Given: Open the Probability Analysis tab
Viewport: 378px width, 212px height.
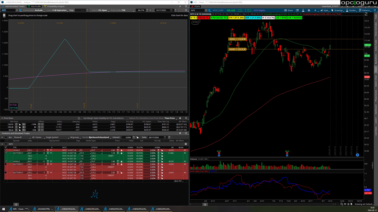Looking at the screenshot, I should 54,6.
